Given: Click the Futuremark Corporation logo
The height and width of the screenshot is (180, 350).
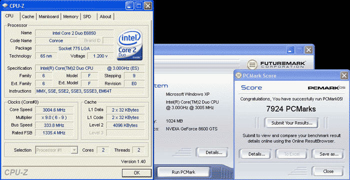Looking at the screenshot, I should tap(276, 64).
